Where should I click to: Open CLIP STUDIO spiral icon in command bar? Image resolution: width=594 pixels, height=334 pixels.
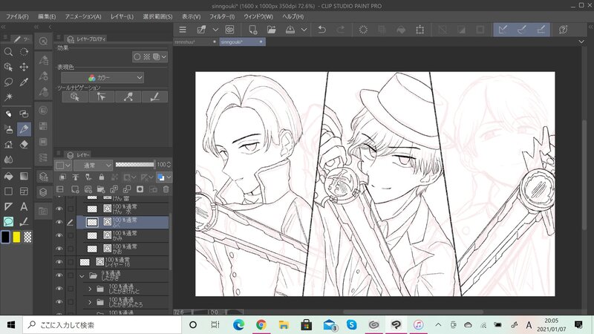(229, 30)
